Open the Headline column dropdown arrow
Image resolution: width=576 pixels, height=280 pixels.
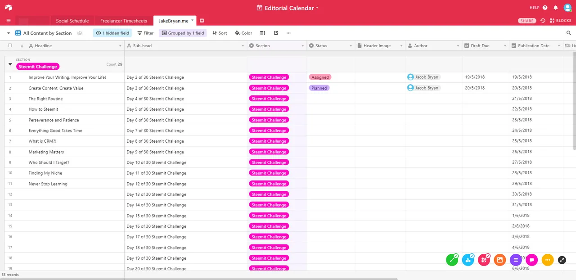(120, 46)
